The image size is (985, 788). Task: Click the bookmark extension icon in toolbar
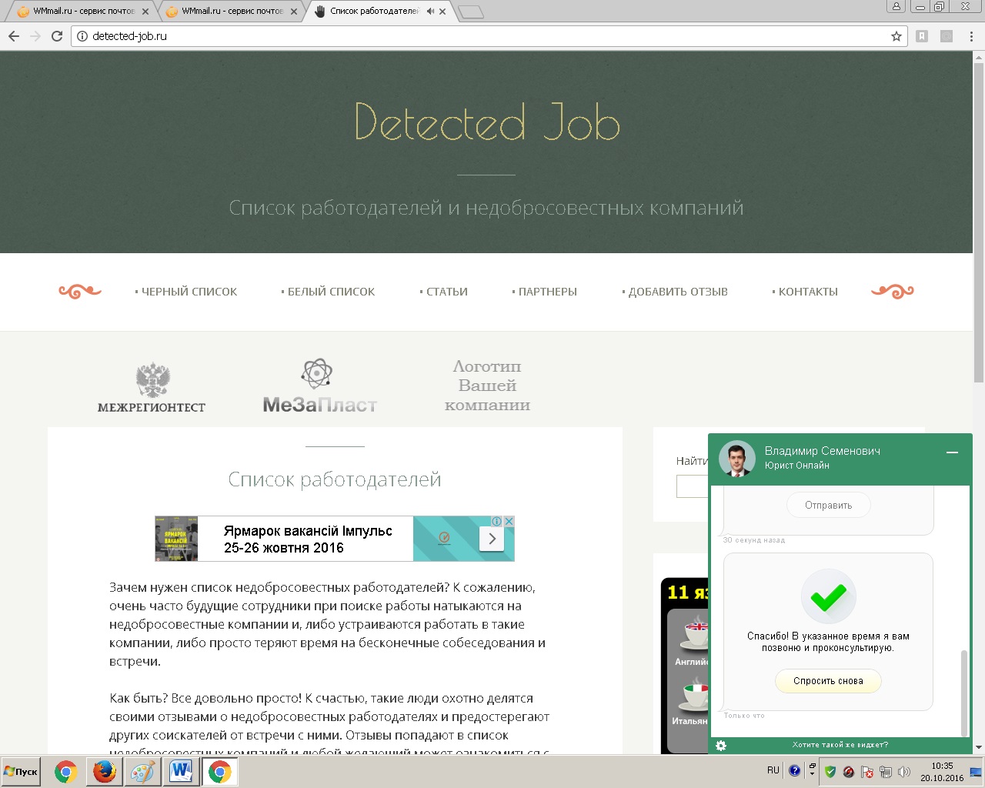[x=922, y=36]
